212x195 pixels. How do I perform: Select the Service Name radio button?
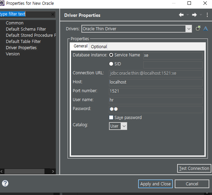pos(111,55)
